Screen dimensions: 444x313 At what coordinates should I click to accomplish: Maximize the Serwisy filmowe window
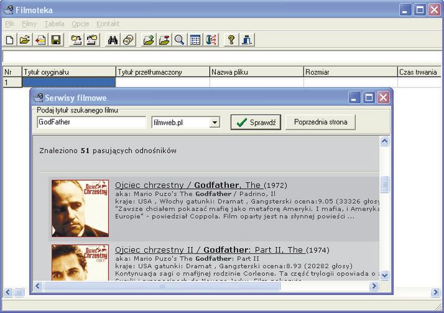[369, 98]
